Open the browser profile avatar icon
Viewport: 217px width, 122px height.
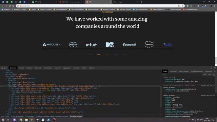[x=211, y=6]
